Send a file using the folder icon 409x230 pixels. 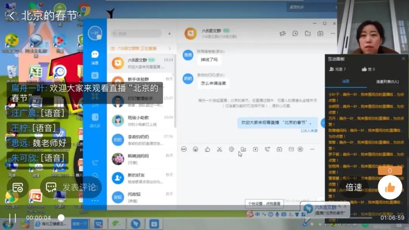244,149
